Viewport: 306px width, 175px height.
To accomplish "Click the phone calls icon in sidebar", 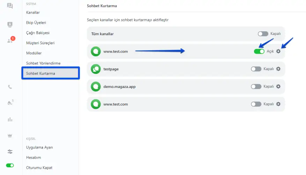I will [10, 87].
